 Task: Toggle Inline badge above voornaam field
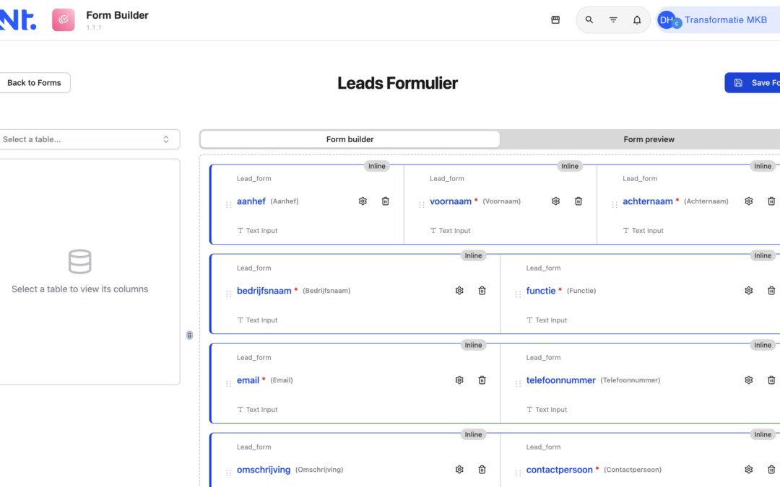click(x=570, y=166)
